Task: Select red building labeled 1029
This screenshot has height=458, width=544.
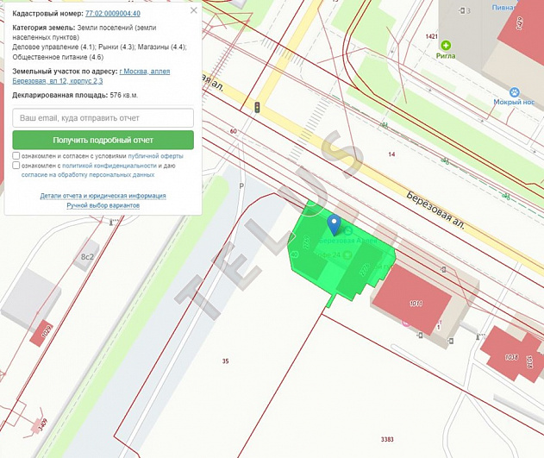Action: pyautogui.click(x=43, y=334)
